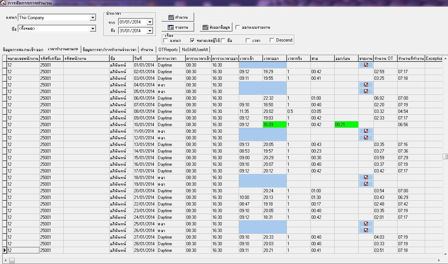Toggle ขาดงาน checkbox in the 26/01/2014 row
The height and width of the screenshot is (264, 448).
366,231
